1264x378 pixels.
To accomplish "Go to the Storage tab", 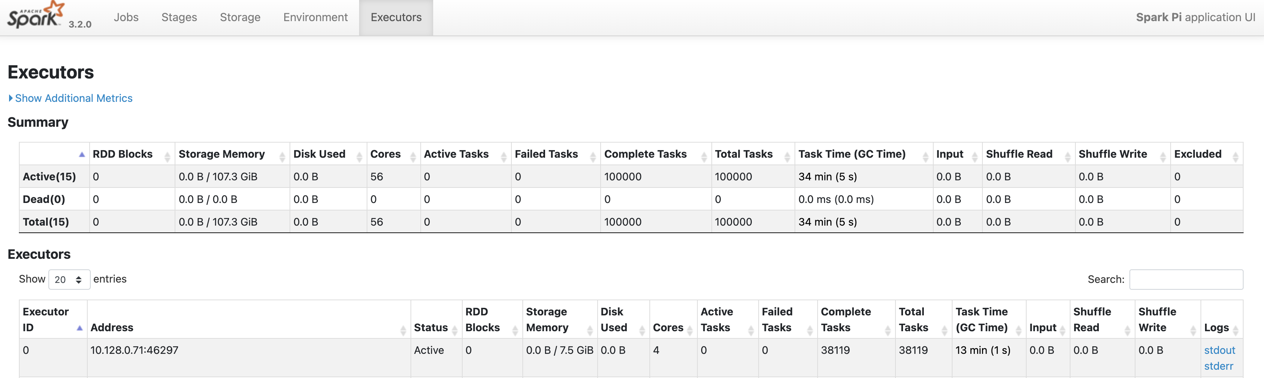I will pos(240,18).
